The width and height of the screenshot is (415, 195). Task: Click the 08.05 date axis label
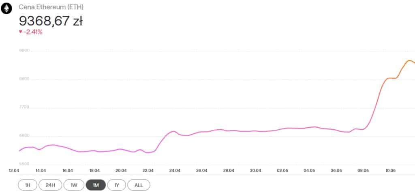pos(363,170)
